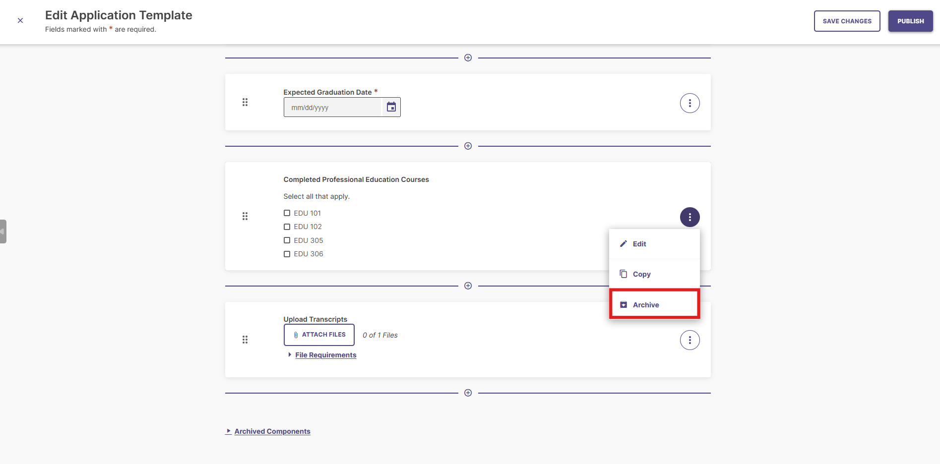Screen dimensions: 940x464
Task: Choose Copy from the component menu
Action: 654,274
